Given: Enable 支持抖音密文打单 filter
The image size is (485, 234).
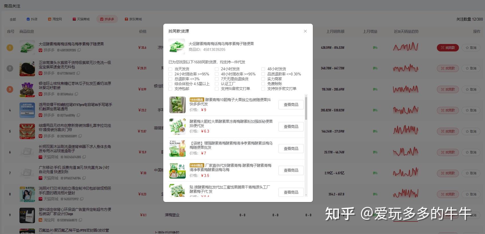Looking at the screenshot, I should pos(217,89).
